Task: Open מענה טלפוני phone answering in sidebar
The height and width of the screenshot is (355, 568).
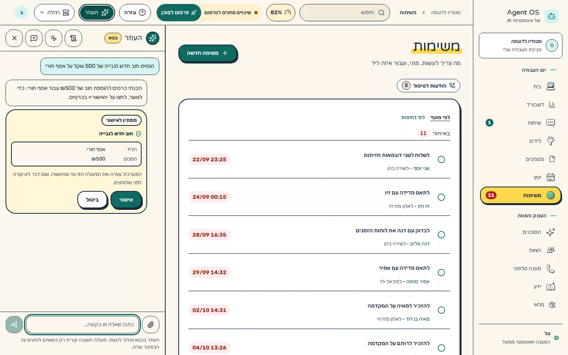Action: tap(521, 268)
